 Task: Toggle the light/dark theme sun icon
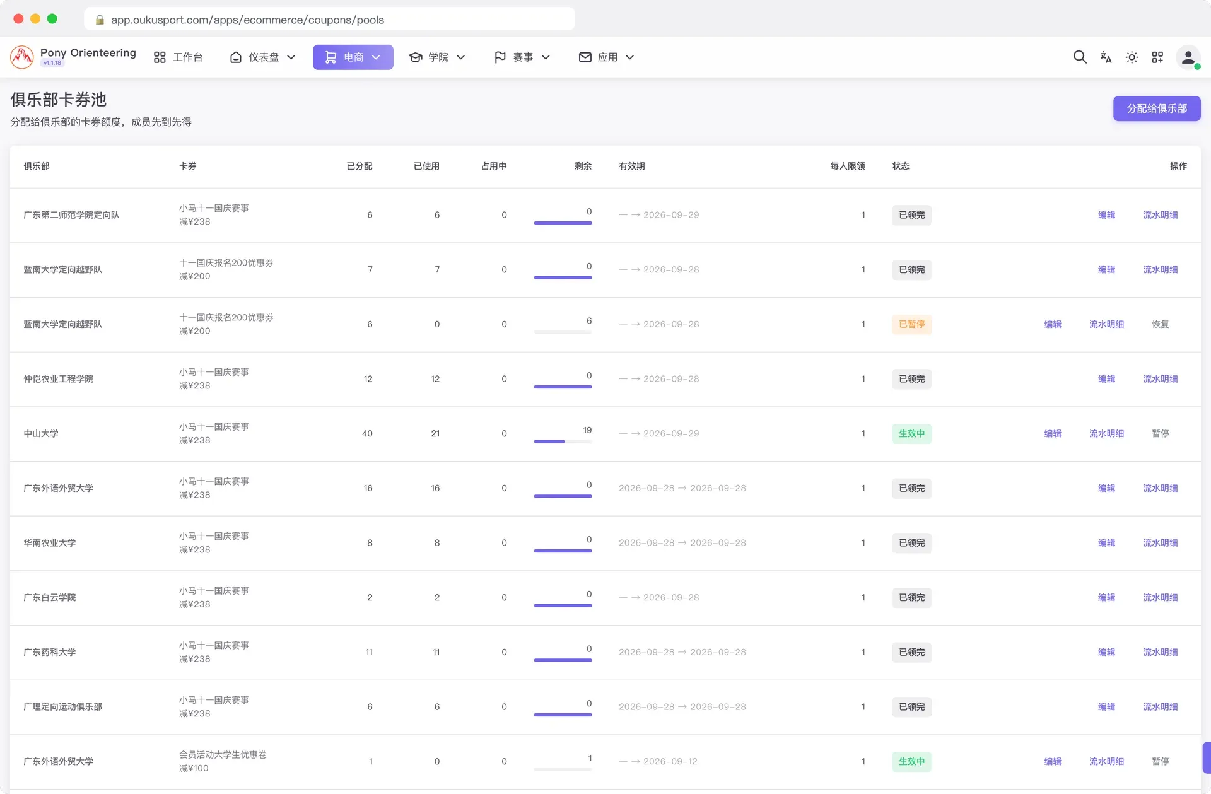tap(1132, 57)
